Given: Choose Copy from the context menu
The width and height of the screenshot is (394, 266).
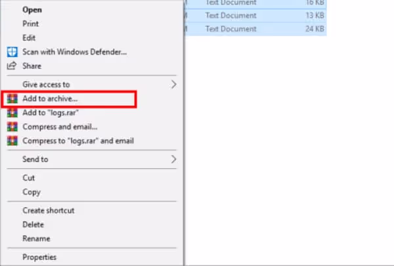Looking at the screenshot, I should tap(32, 192).
